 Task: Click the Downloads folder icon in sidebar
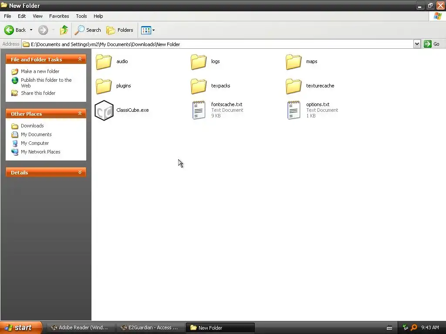click(15, 126)
